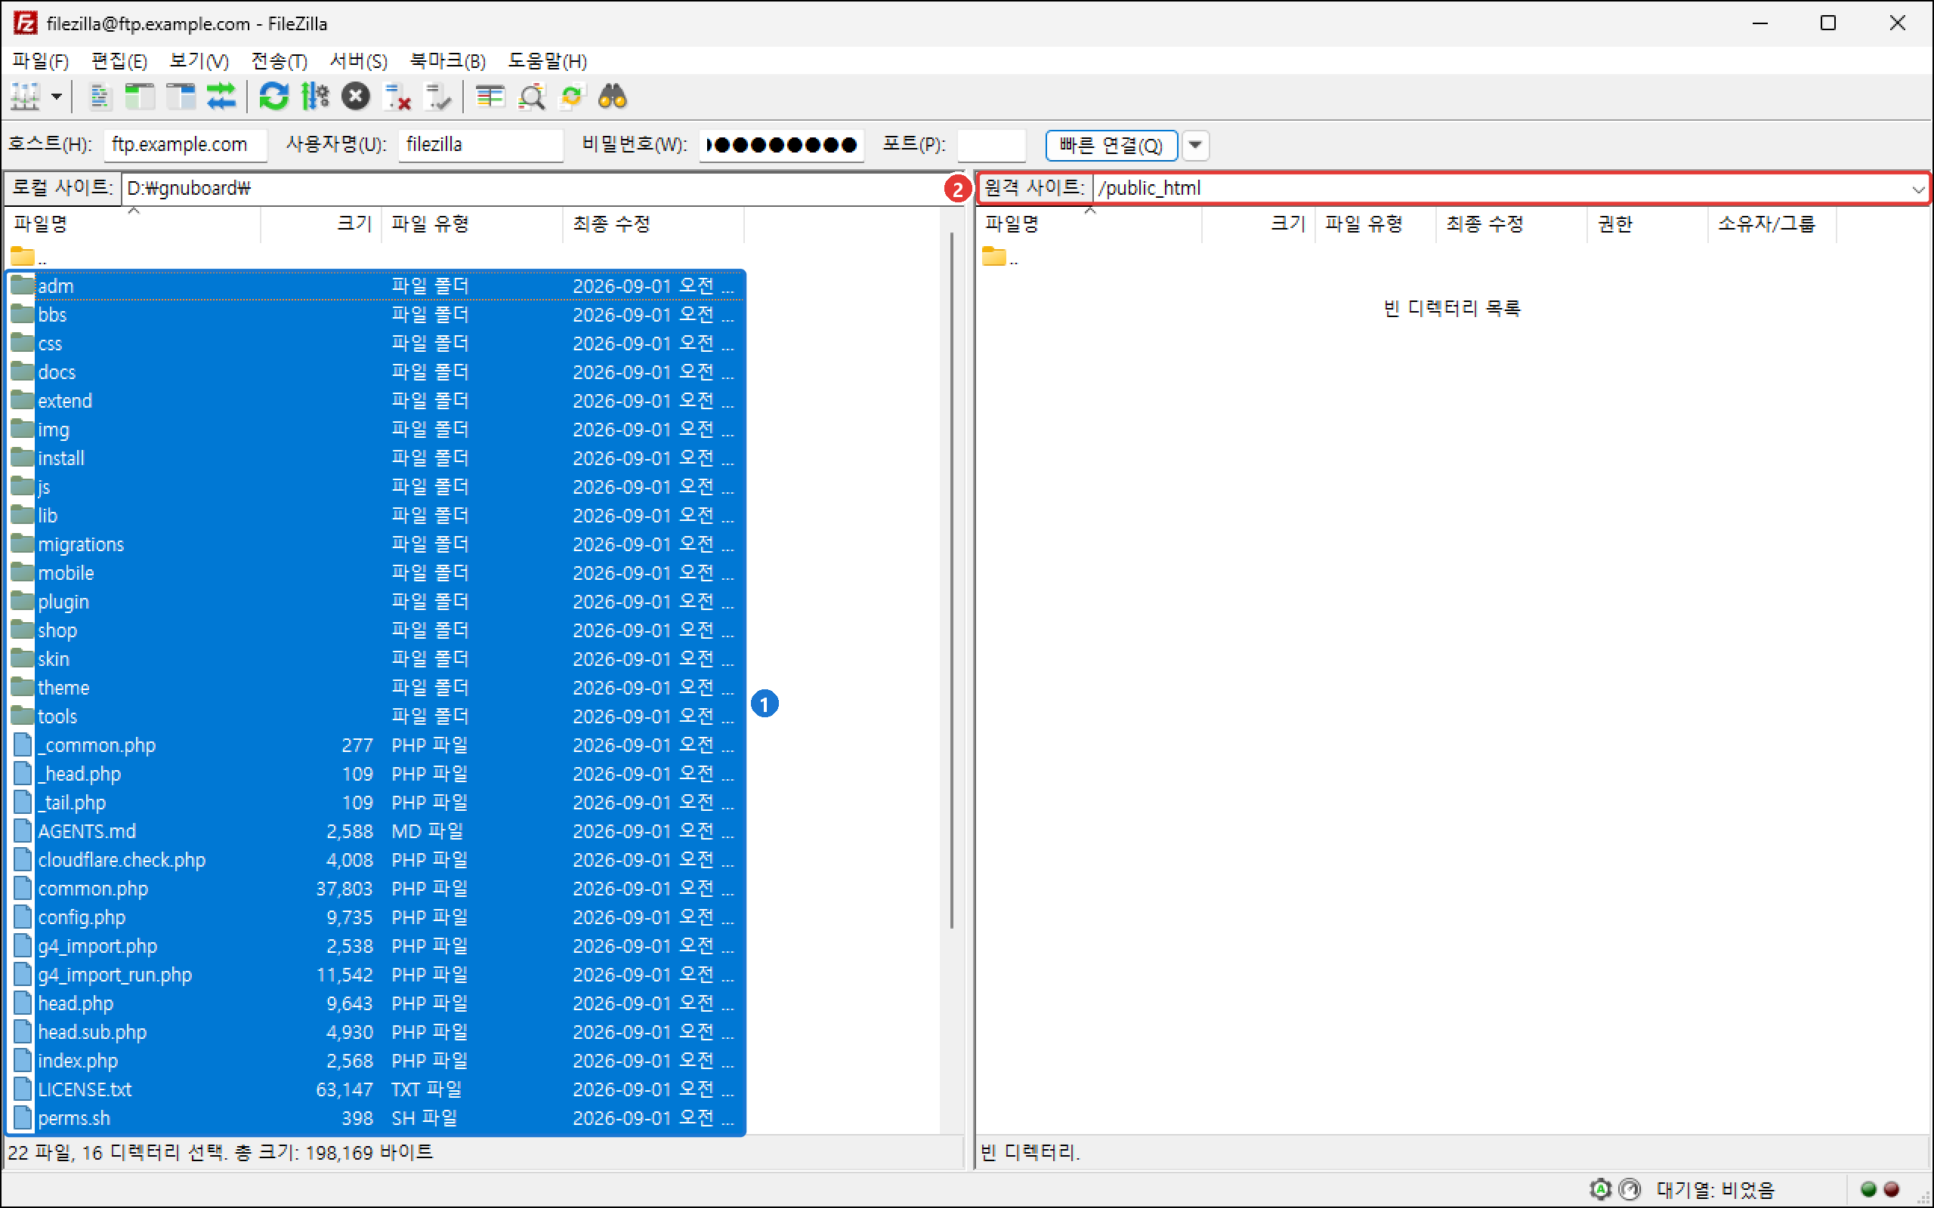This screenshot has height=1208, width=1934.
Task: Toggle the transfer queue display
Action: pyautogui.click(x=221, y=97)
